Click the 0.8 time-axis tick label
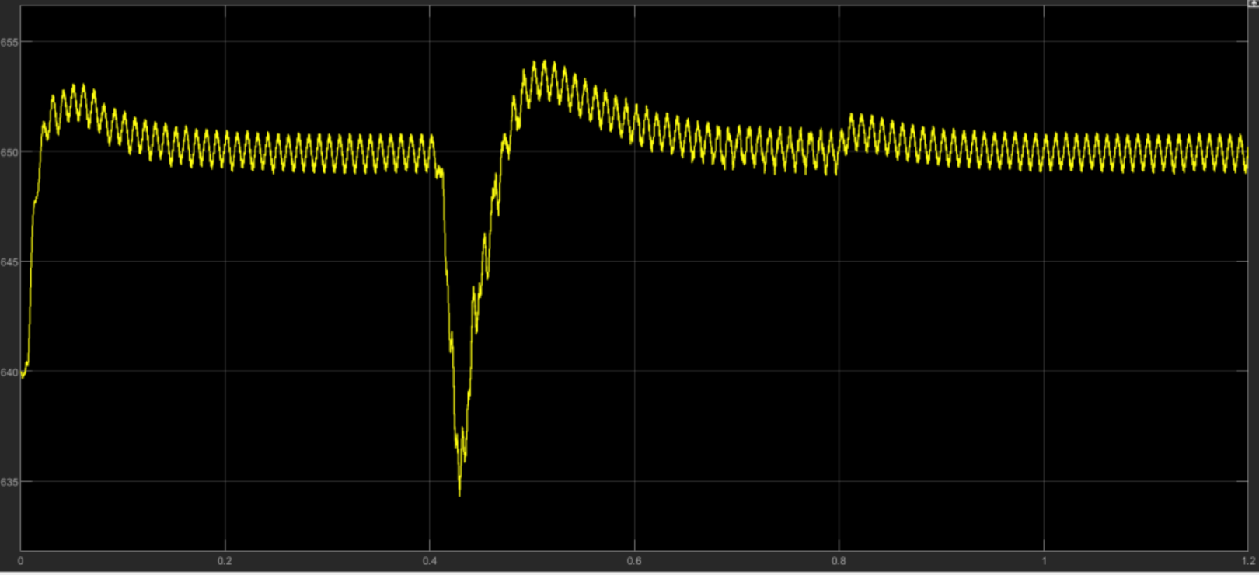 [x=839, y=561]
